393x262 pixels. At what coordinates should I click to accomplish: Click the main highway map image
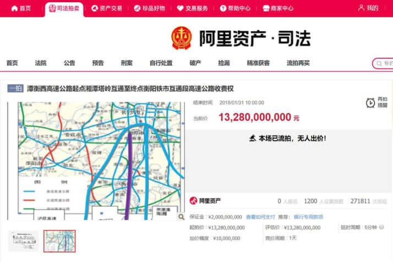96,161
